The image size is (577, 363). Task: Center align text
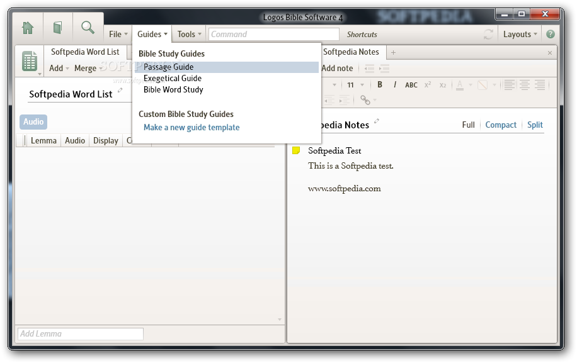coord(525,85)
